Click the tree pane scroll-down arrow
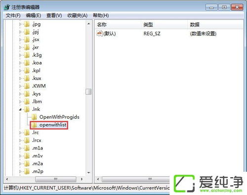 pos(88,173)
